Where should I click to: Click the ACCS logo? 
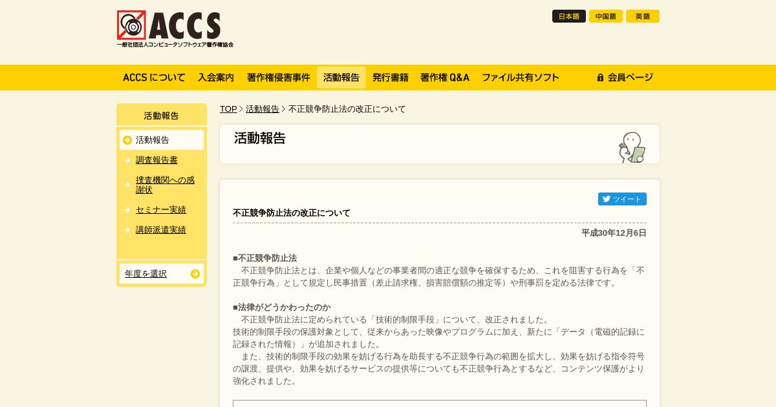pos(175,29)
